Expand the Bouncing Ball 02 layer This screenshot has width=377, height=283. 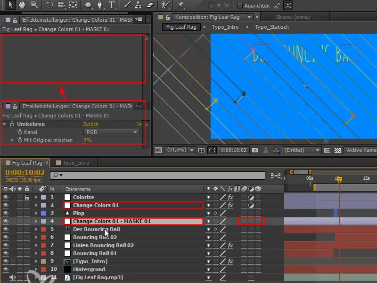coord(36,237)
